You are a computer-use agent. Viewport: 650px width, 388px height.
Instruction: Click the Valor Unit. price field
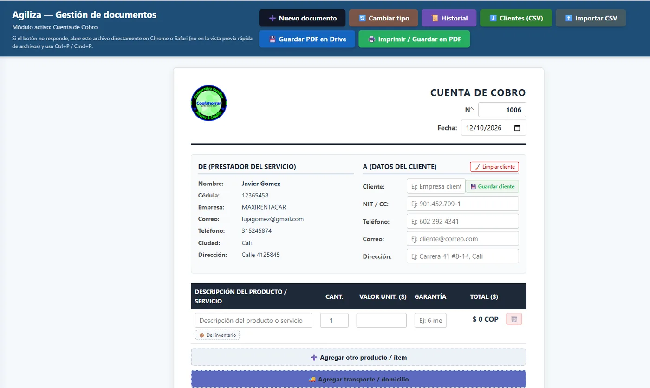point(382,320)
